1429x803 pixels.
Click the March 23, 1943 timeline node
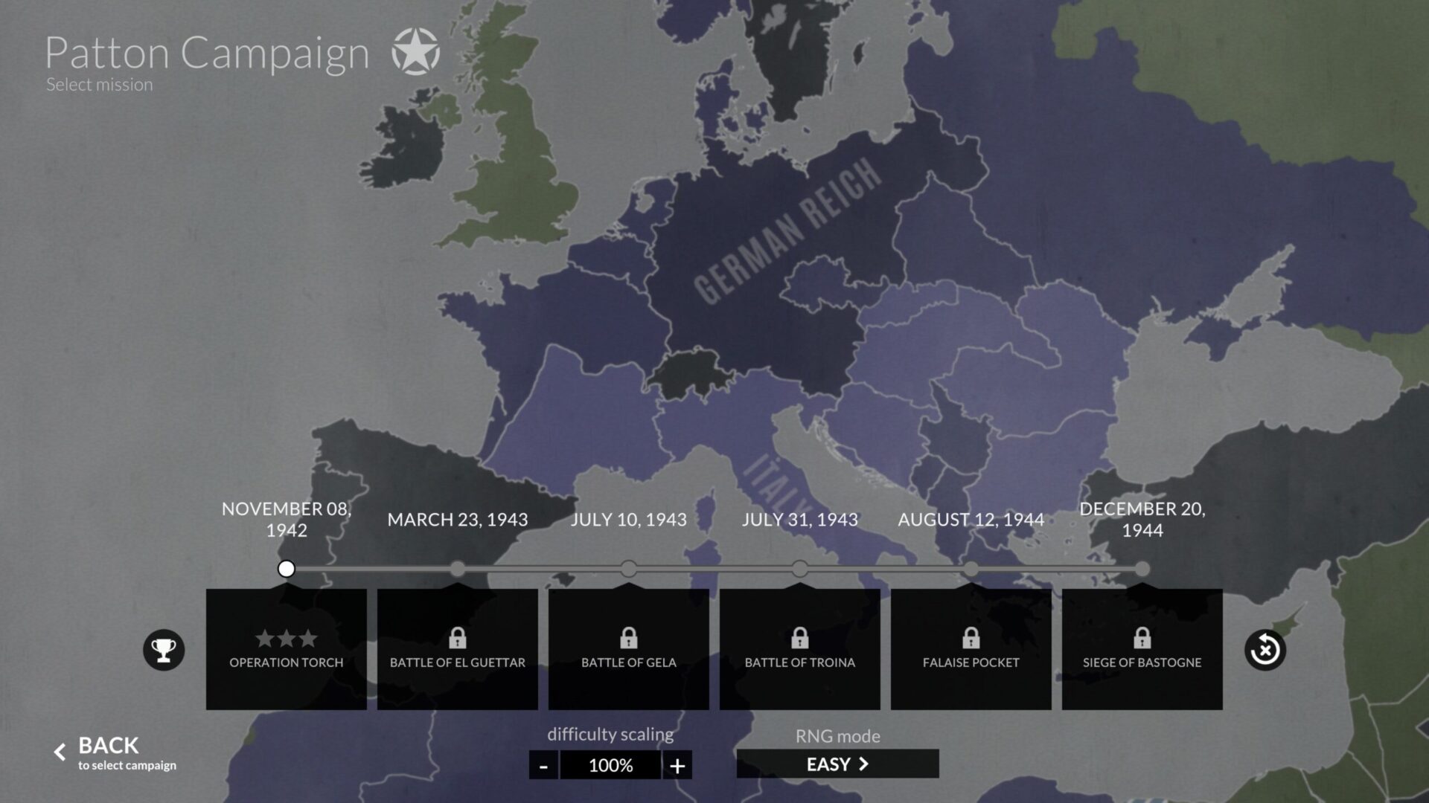pos(458,569)
